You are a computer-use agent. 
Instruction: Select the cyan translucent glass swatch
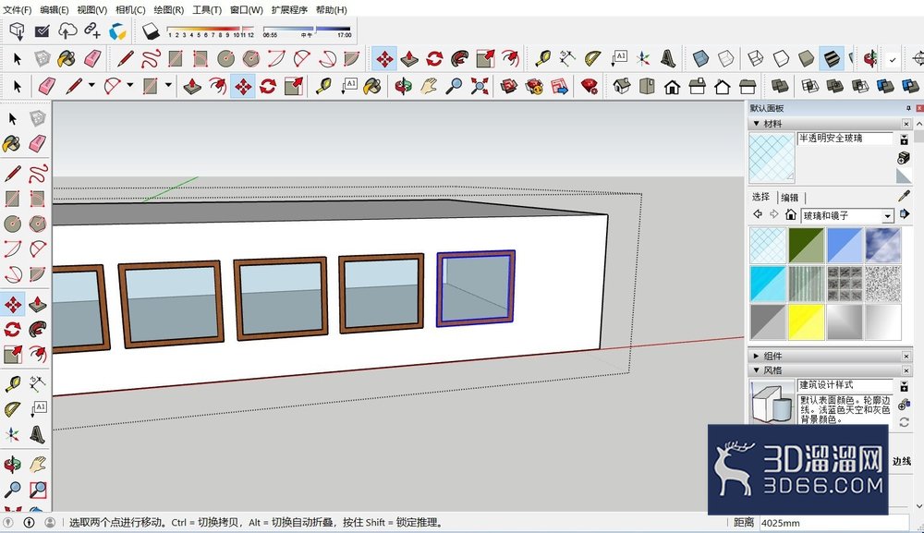(767, 284)
